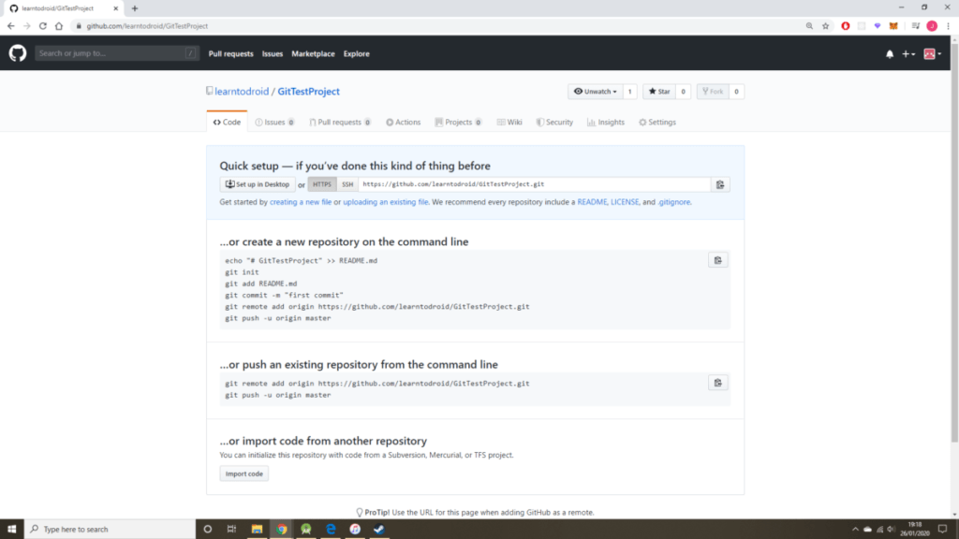Select the HTTPS protocol option
This screenshot has width=959, height=539.
pos(322,184)
